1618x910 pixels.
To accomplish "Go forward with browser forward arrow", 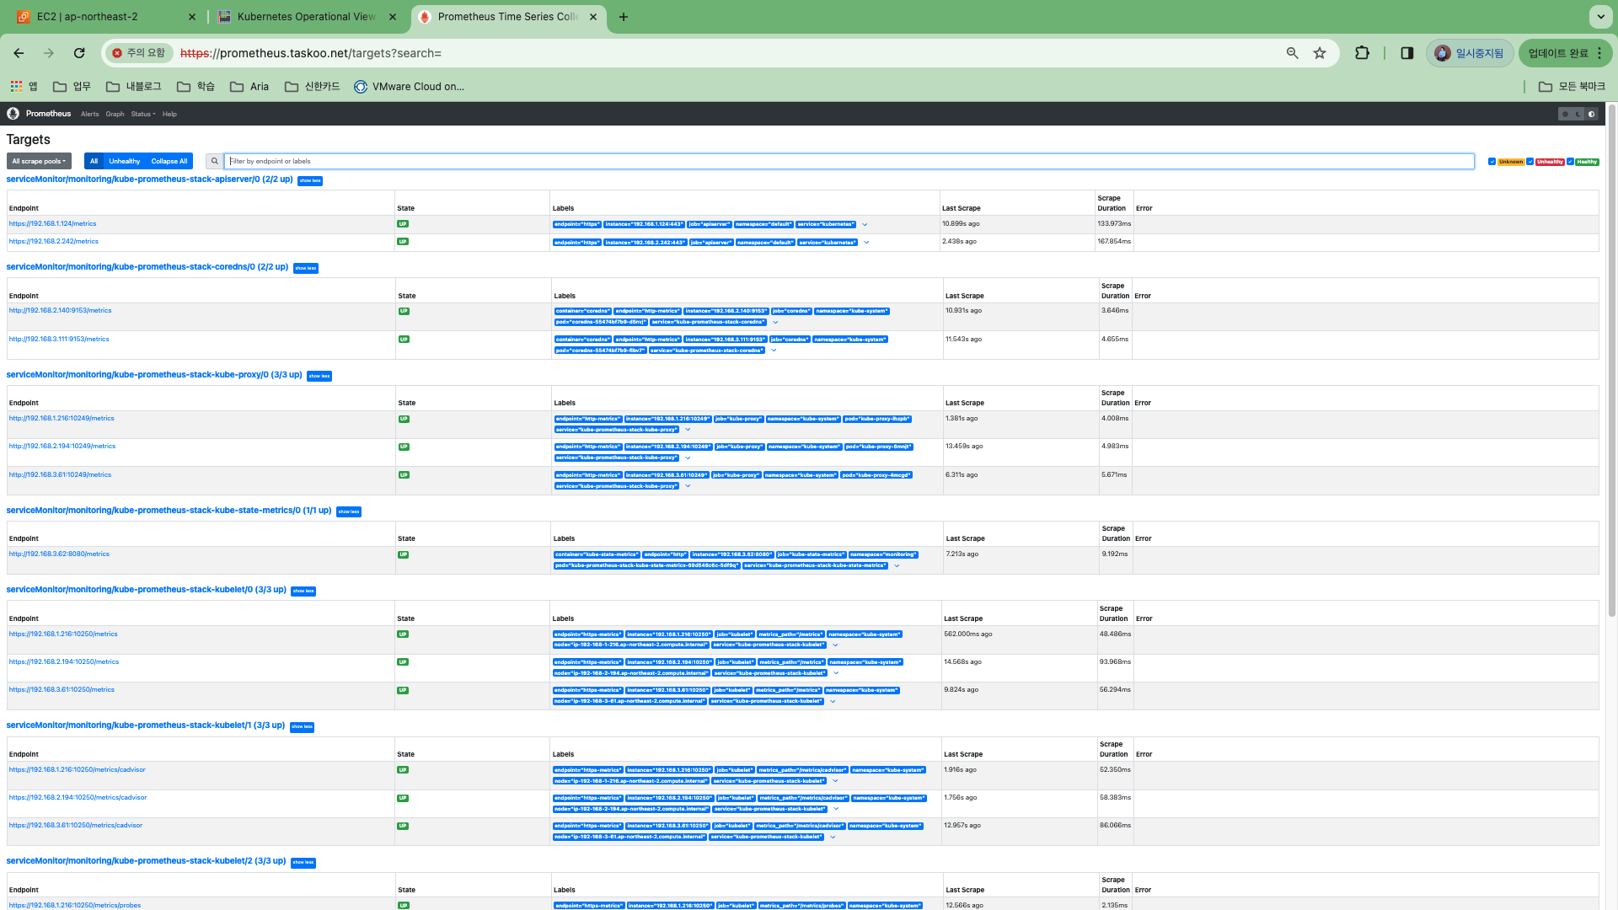I will [49, 53].
